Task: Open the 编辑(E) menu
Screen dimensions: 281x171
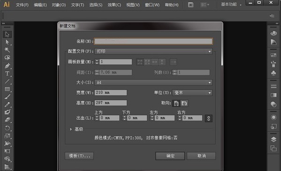Action: click(40, 5)
